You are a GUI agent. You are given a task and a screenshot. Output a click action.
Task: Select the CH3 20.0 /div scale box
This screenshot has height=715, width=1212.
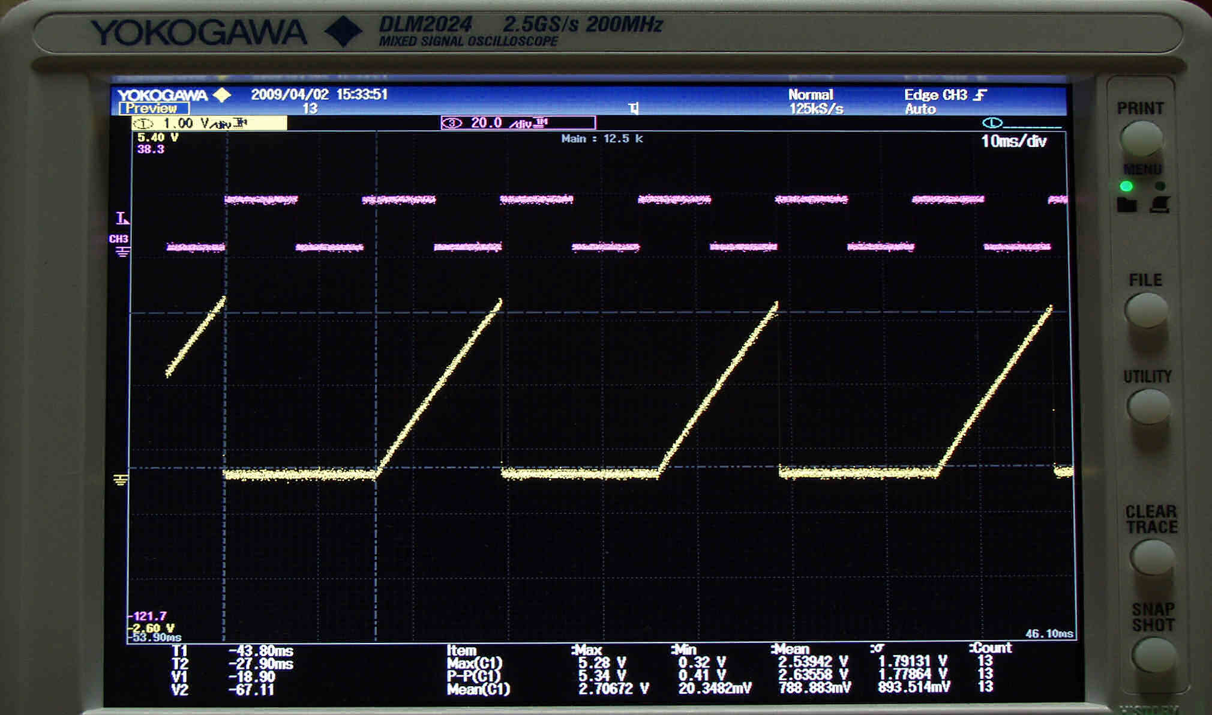[x=518, y=123]
